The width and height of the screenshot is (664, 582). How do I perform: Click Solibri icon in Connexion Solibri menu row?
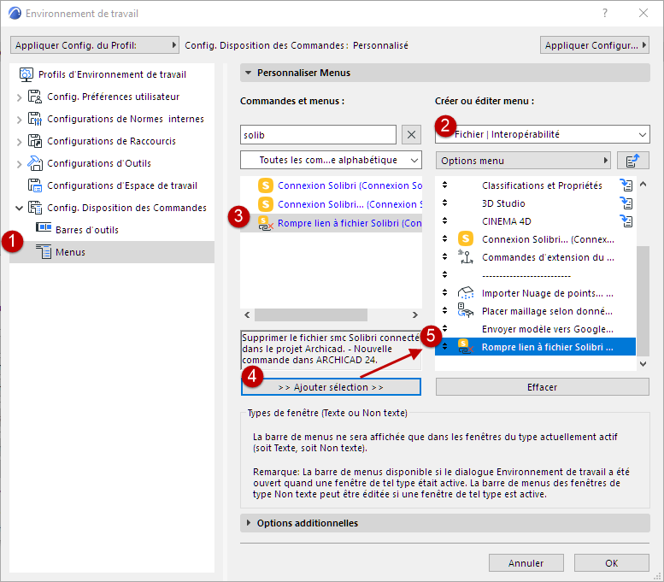coord(466,239)
